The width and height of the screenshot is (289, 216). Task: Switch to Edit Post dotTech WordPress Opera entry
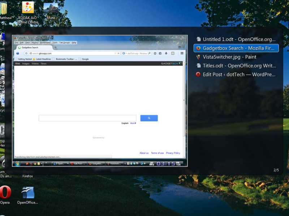(x=236, y=75)
